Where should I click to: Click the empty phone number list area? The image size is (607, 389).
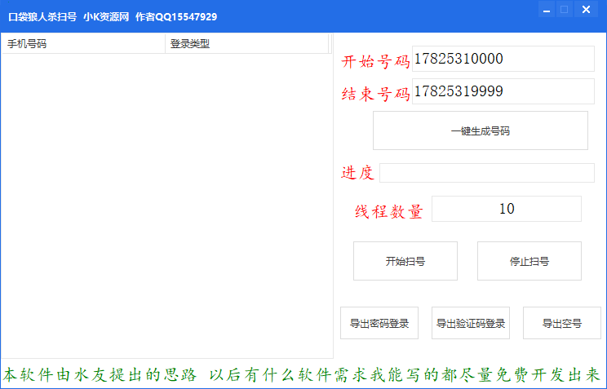click(163, 204)
